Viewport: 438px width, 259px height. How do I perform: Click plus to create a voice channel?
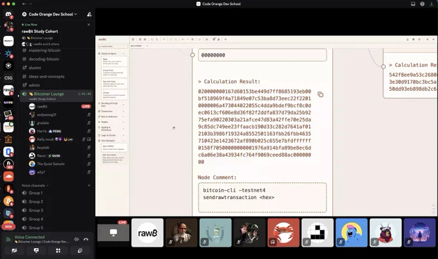(89, 186)
